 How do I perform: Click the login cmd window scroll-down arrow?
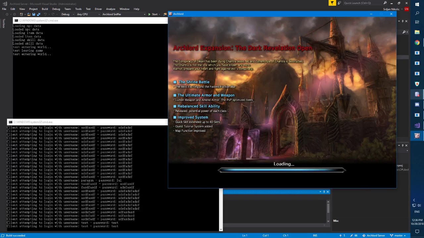[221, 229]
